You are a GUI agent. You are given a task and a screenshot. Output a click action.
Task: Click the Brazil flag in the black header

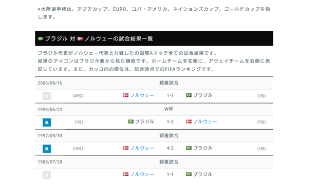pyautogui.click(x=41, y=38)
